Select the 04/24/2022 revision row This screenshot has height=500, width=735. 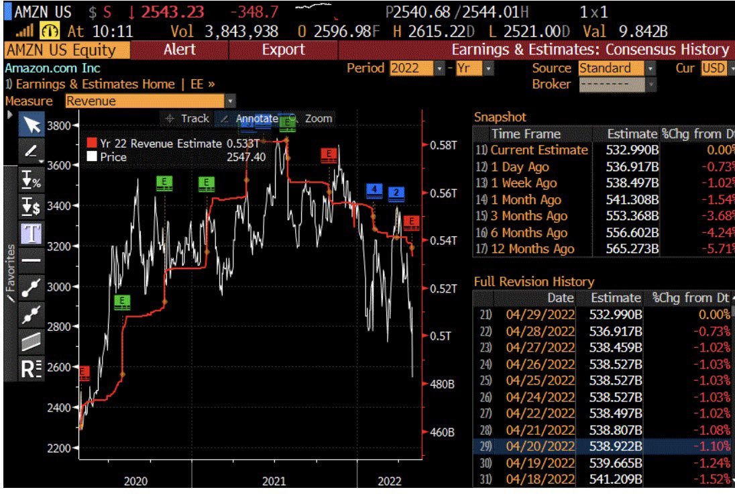(x=602, y=397)
